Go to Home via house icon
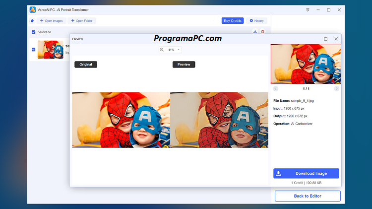The width and height of the screenshot is (372, 209). click(32, 21)
